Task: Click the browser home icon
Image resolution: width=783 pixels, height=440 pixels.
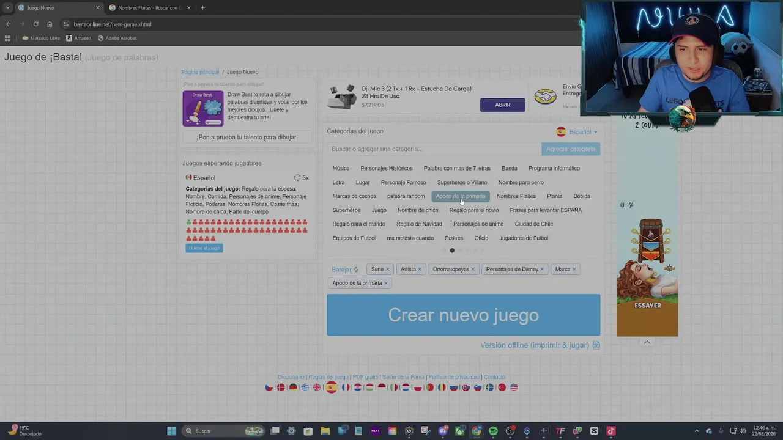Action: click(50, 24)
